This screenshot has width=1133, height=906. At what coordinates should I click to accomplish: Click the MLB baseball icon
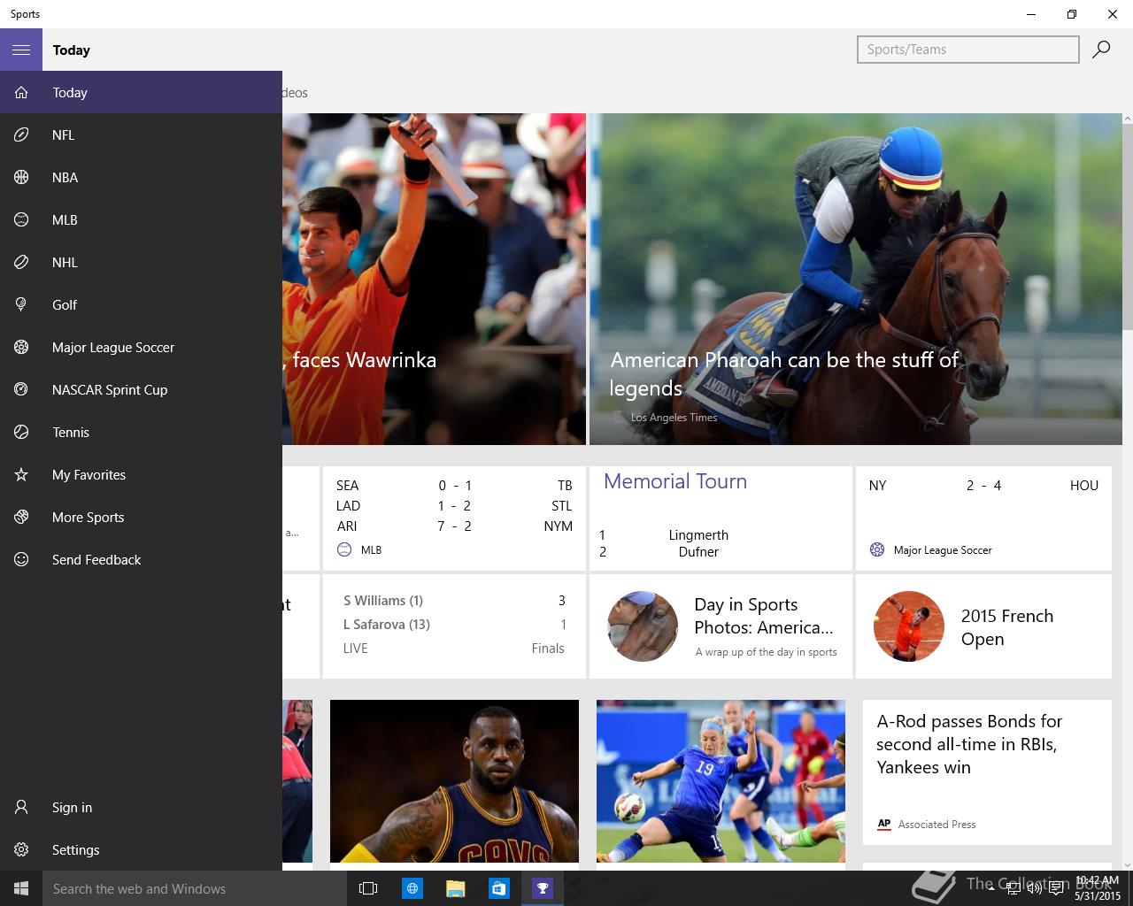[21, 219]
